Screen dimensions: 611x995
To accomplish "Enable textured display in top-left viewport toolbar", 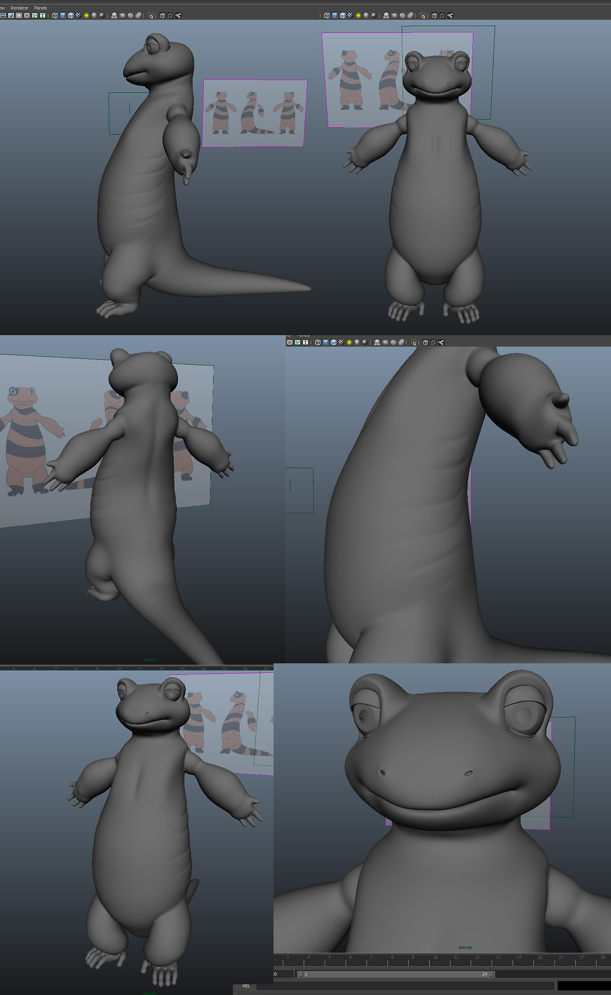I will coord(78,16).
